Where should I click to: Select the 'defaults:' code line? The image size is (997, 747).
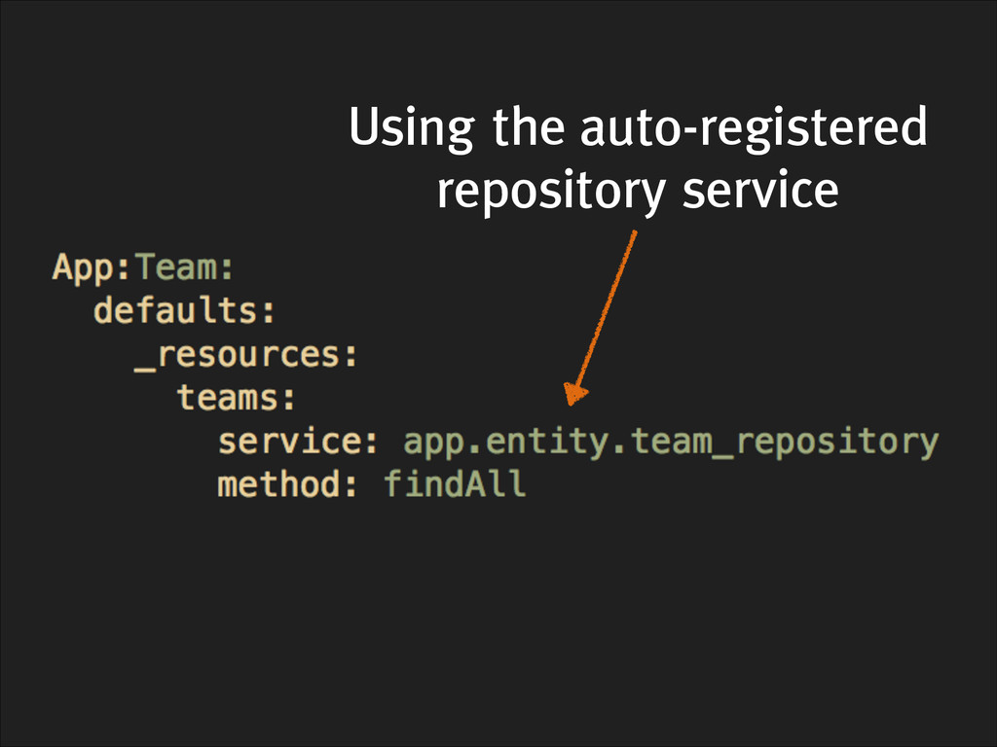coord(184,310)
